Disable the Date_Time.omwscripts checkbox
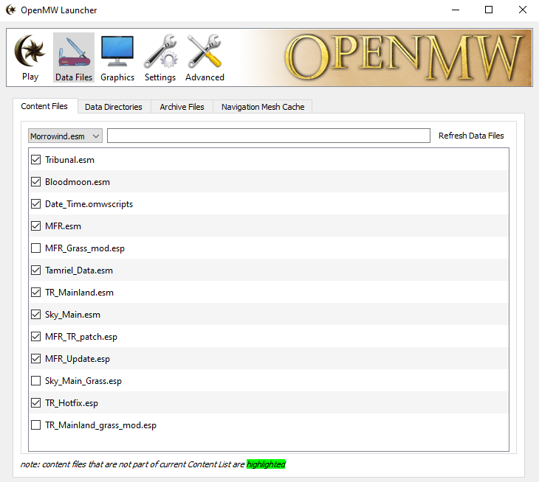 [x=35, y=203]
